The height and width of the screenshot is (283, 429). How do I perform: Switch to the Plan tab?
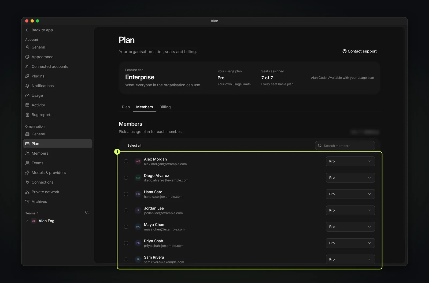point(126,107)
